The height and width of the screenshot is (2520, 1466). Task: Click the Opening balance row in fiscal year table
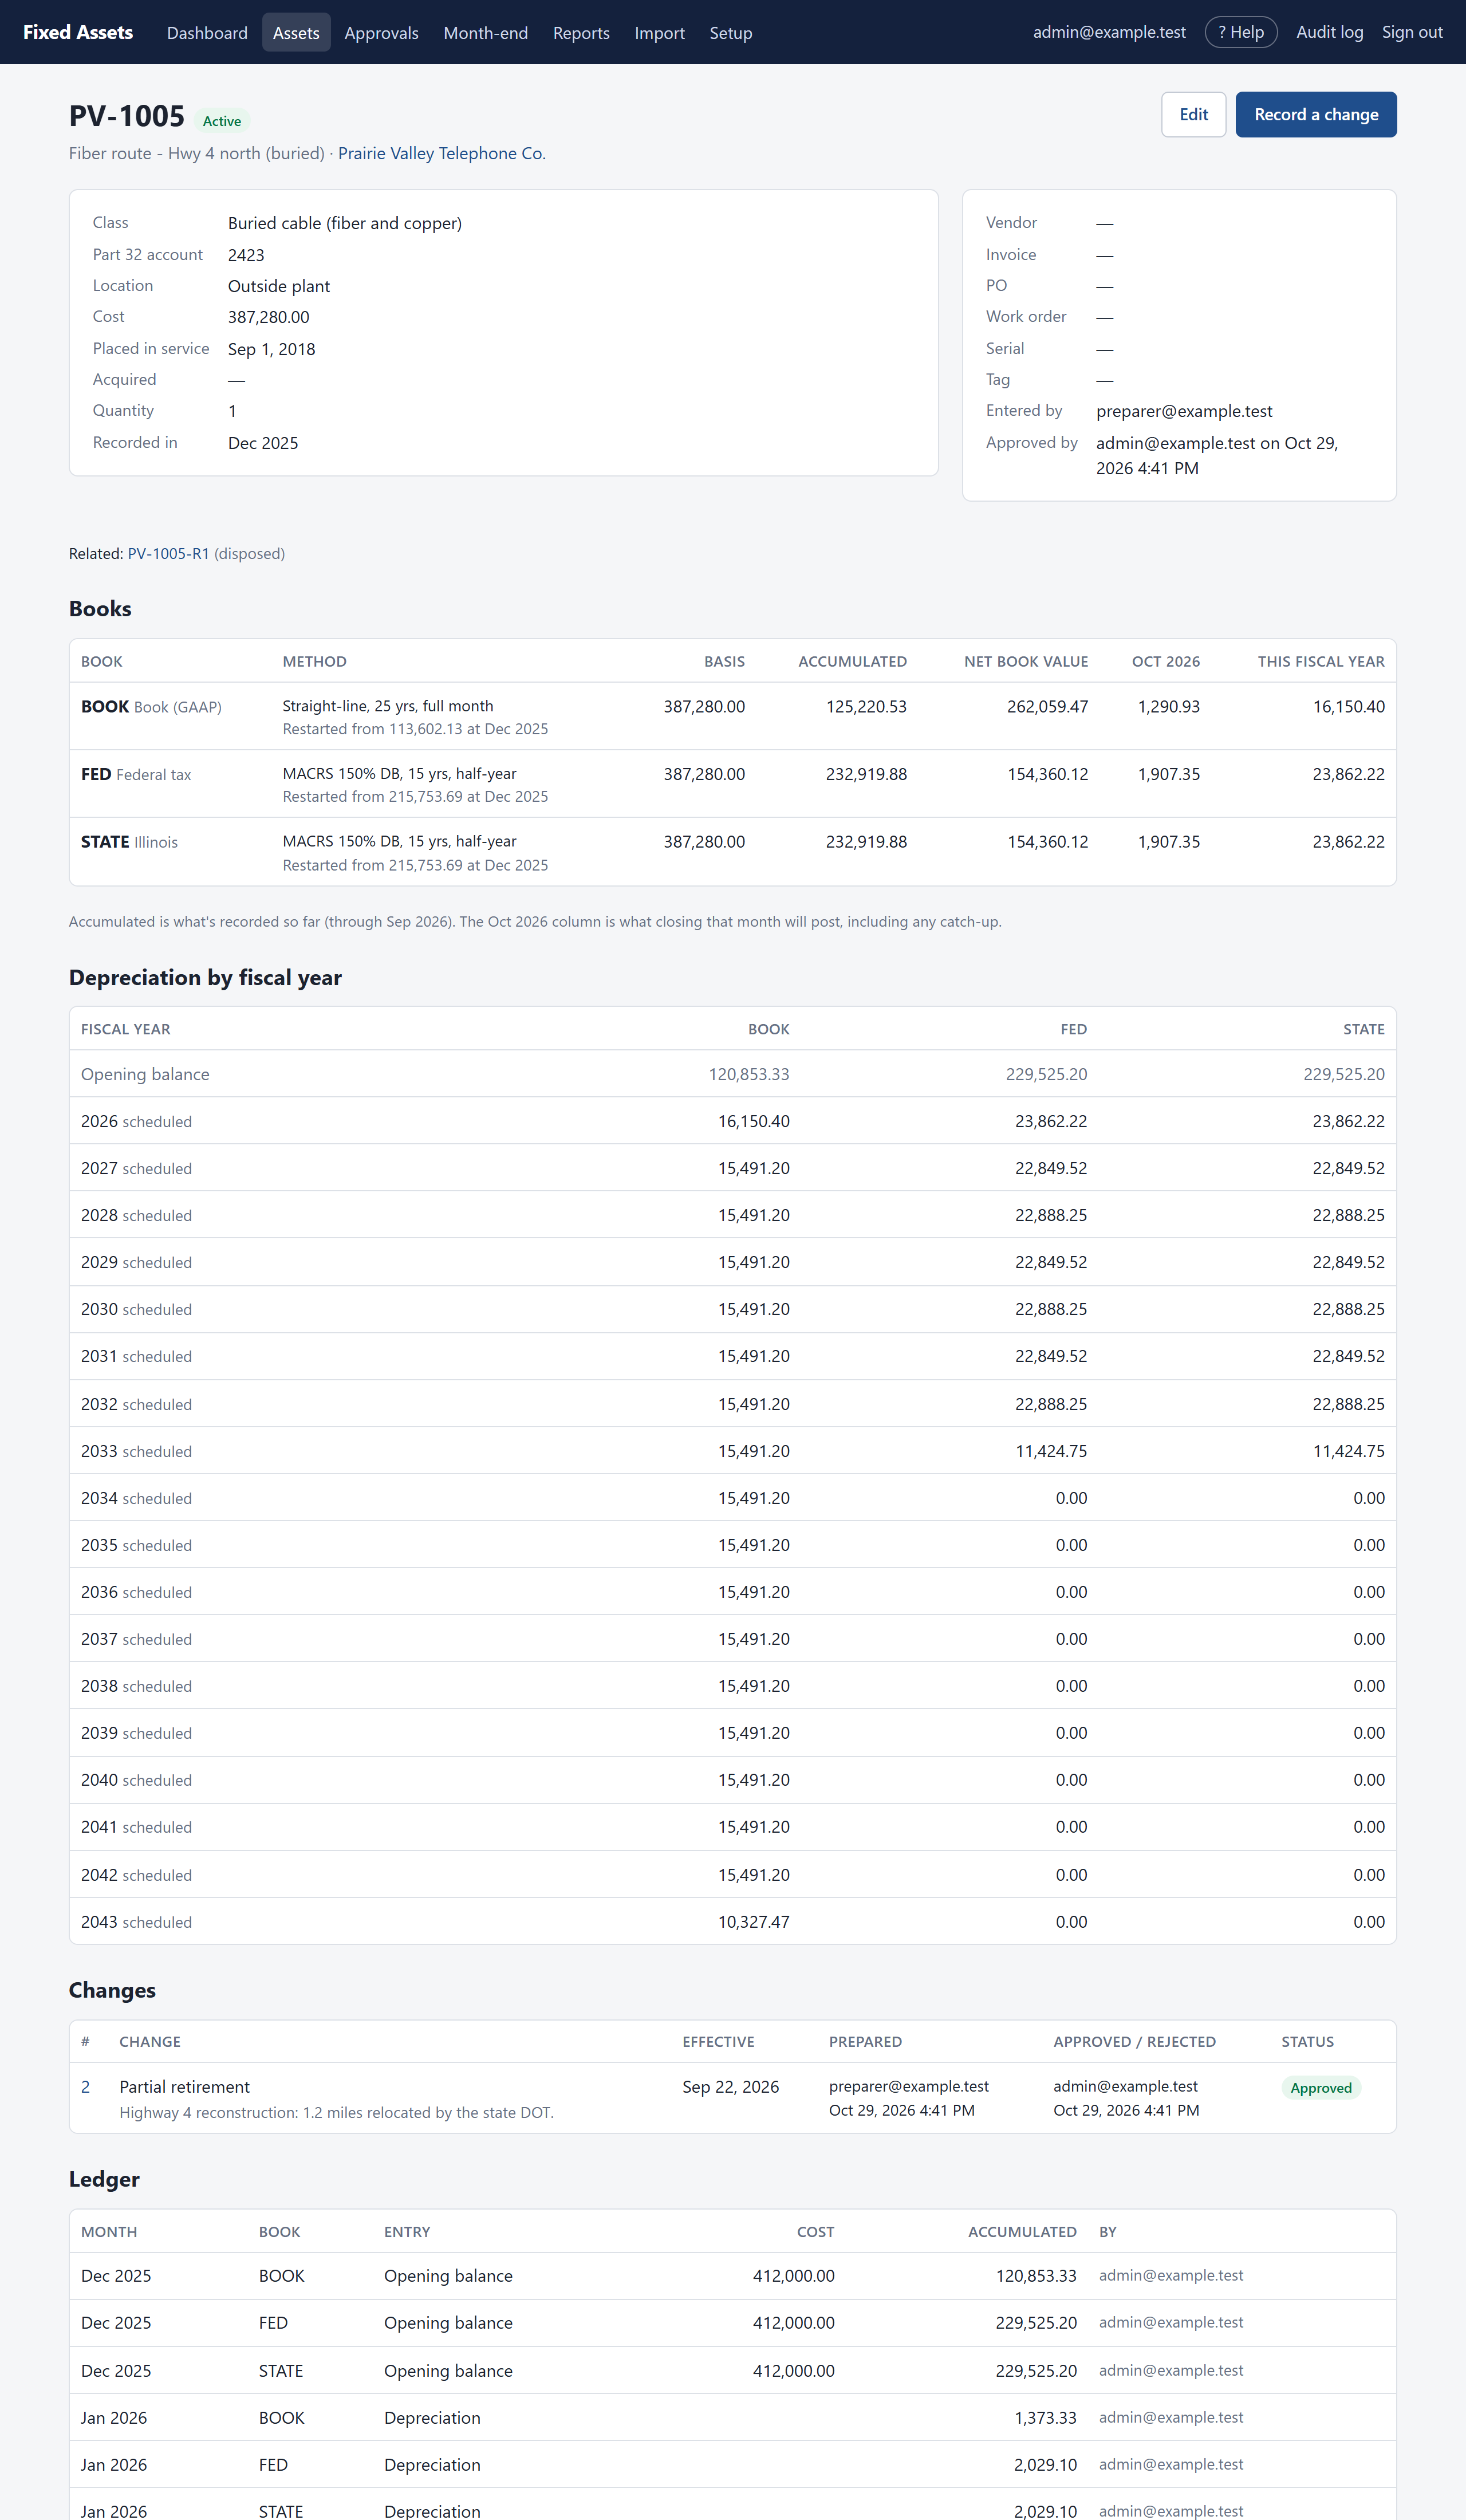[x=733, y=1074]
